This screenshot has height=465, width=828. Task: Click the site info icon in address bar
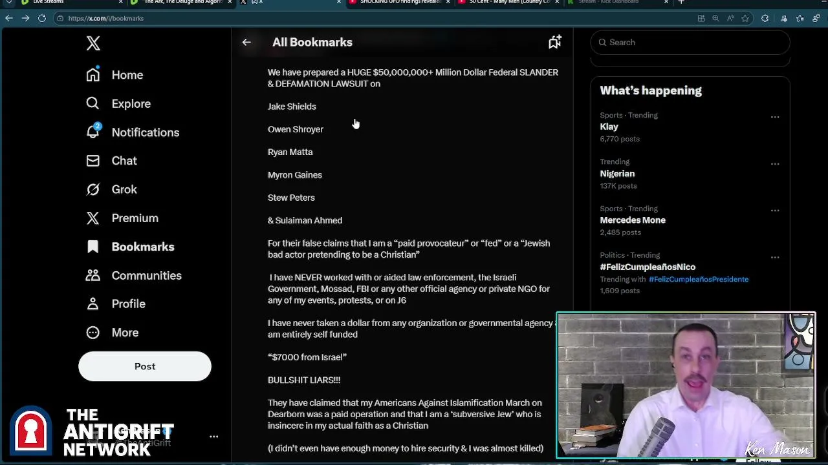pos(60,18)
